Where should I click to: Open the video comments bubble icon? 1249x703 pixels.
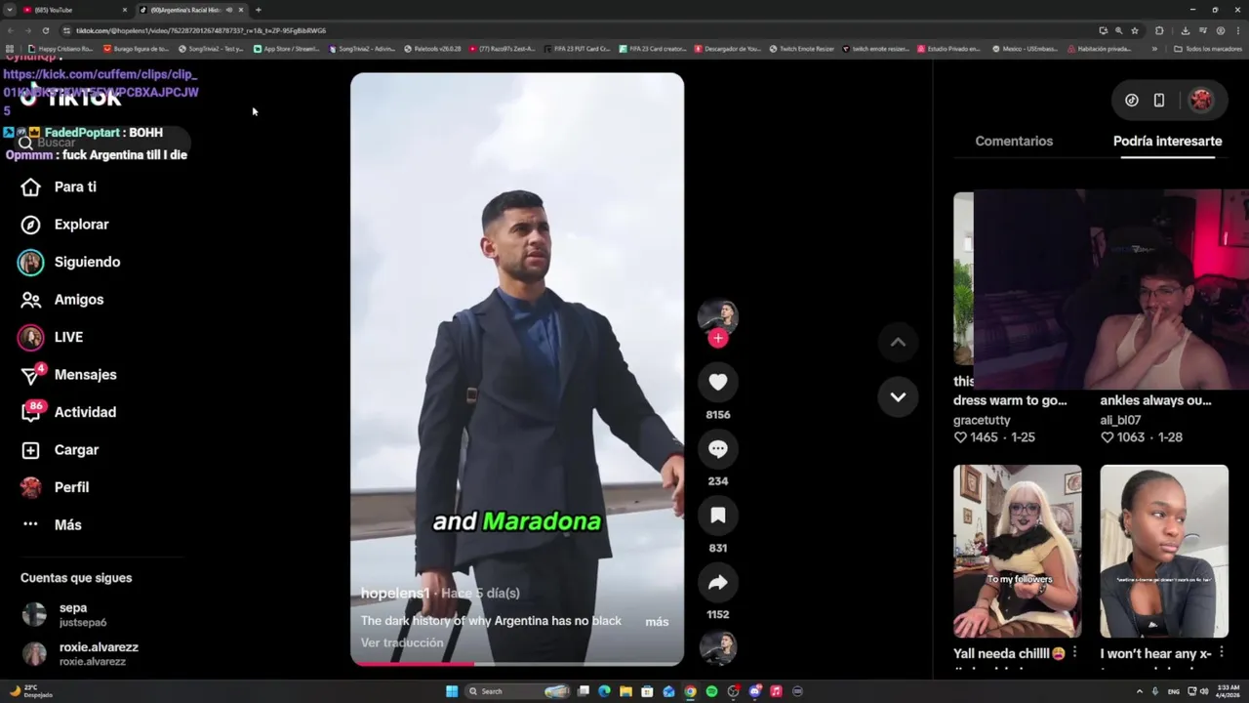pyautogui.click(x=718, y=449)
